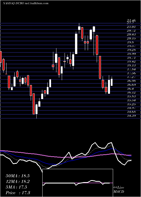Viewport: 141px width, 197px height.
Task: Click the 15.83 price axis label
Action: [x=131, y=96]
